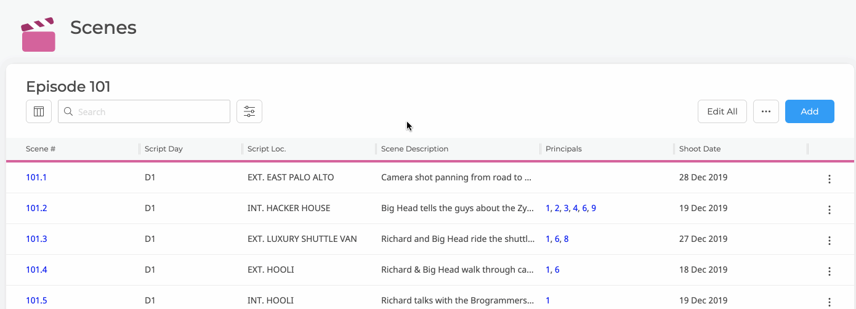The image size is (856, 309).
Task: Open scene 101.4 link
Action: (x=36, y=270)
